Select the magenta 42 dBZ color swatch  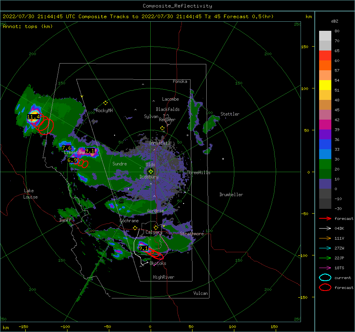click(325, 124)
